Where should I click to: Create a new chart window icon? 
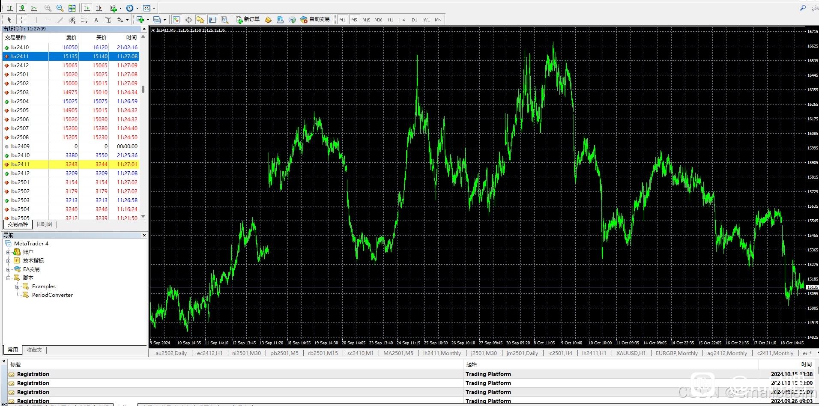click(140, 20)
